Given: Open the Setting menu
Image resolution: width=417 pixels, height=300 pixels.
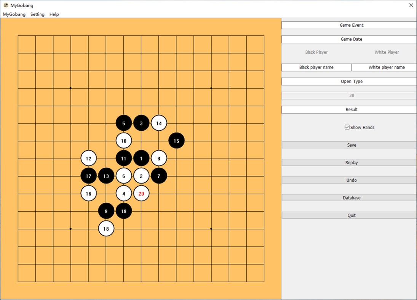Looking at the screenshot, I should pyautogui.click(x=37, y=14).
